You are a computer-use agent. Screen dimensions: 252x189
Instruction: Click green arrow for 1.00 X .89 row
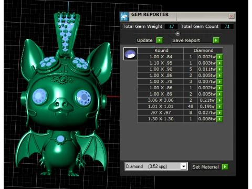[x=219, y=94]
